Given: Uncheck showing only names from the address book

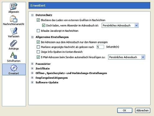Looking at the screenshot, I should (x=38, y=42).
